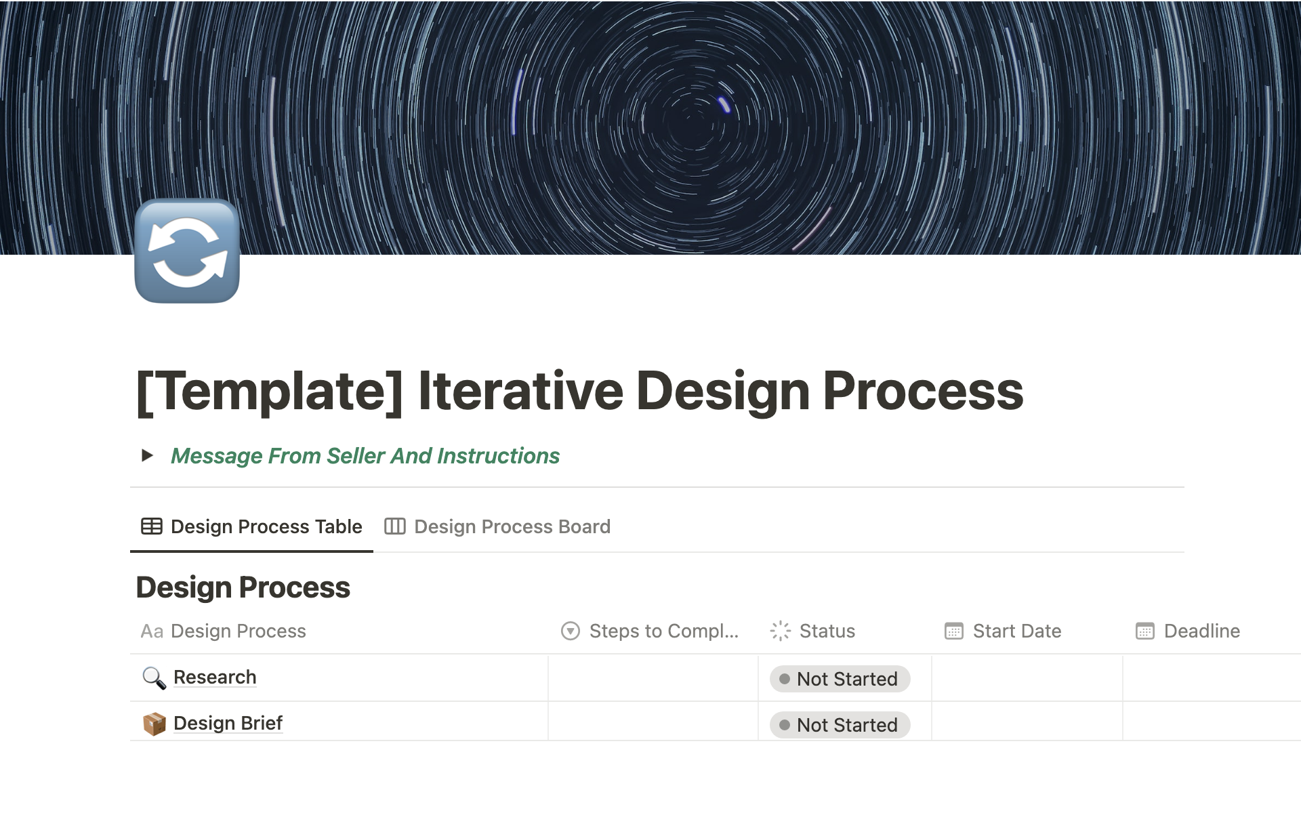The image size is (1301, 813).
Task: Click the magnifying glass icon on Research row
Action: click(154, 677)
